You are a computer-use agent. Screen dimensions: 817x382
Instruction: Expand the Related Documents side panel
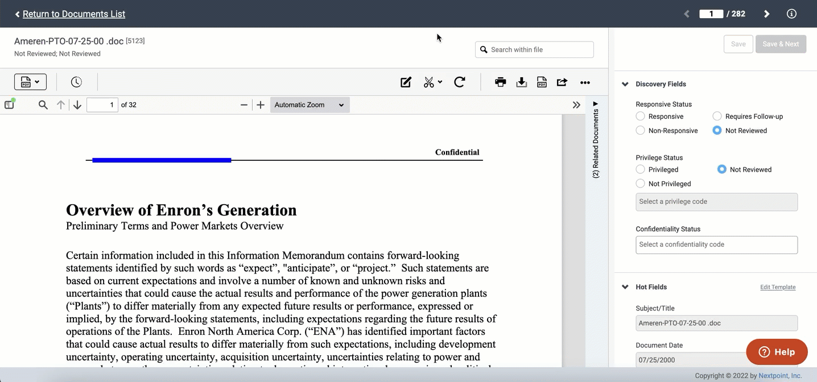click(596, 139)
